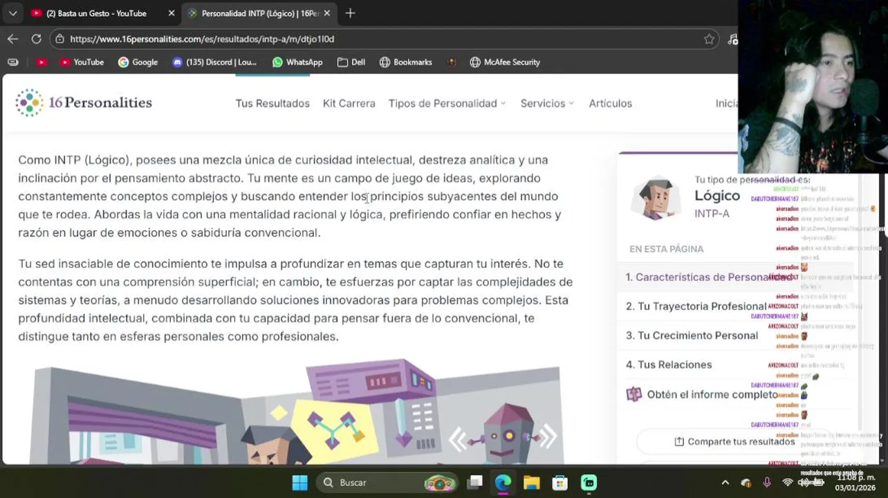The width and height of the screenshot is (888, 498).
Task: Click the taskbar Buscar search box
Action: pyautogui.click(x=387, y=482)
